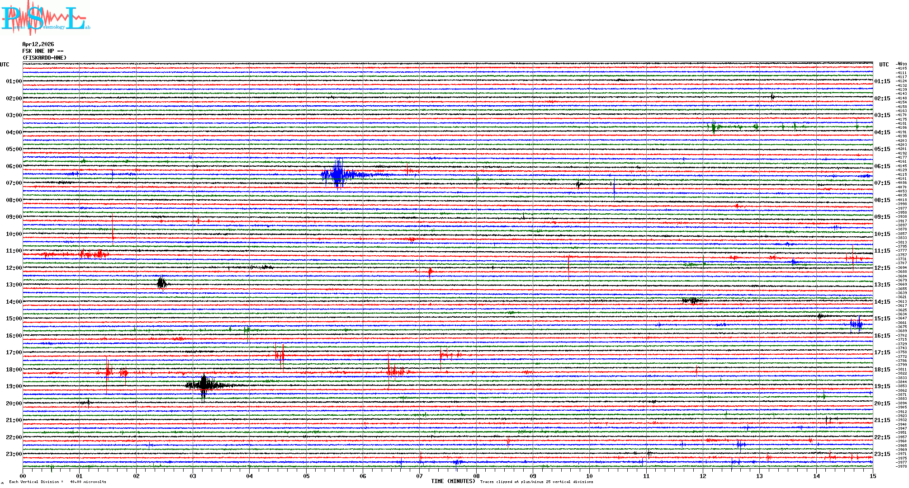Screen dimensions: 909x488
Task: Click the 19:00 hour label on left axis
Action: 14,386
